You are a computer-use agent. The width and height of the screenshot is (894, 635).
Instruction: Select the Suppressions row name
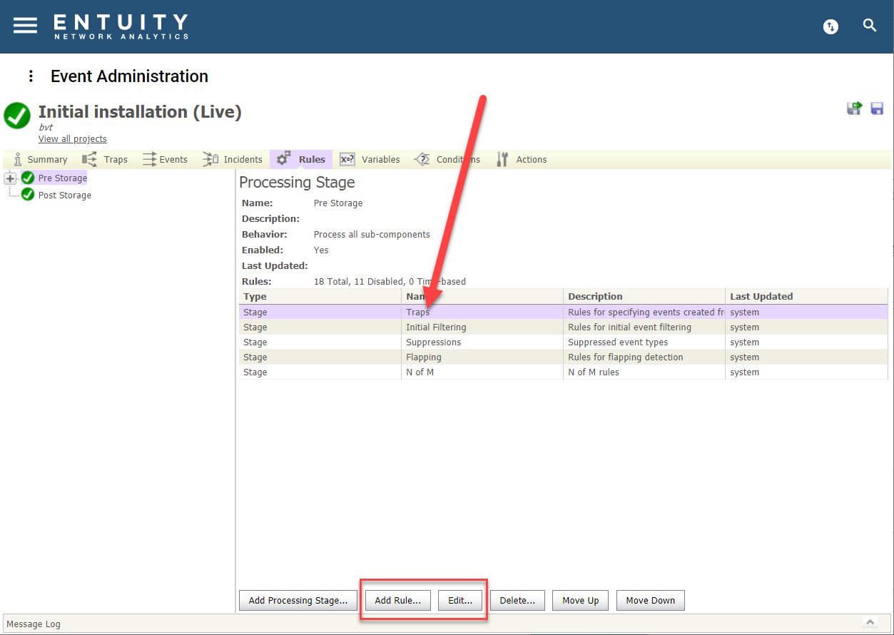coord(434,342)
